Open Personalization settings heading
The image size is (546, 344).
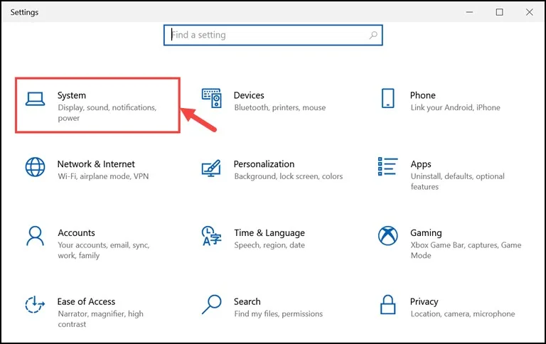264,164
